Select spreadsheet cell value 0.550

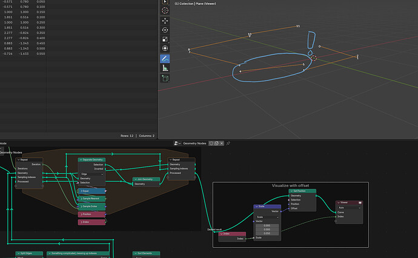tap(41, 53)
